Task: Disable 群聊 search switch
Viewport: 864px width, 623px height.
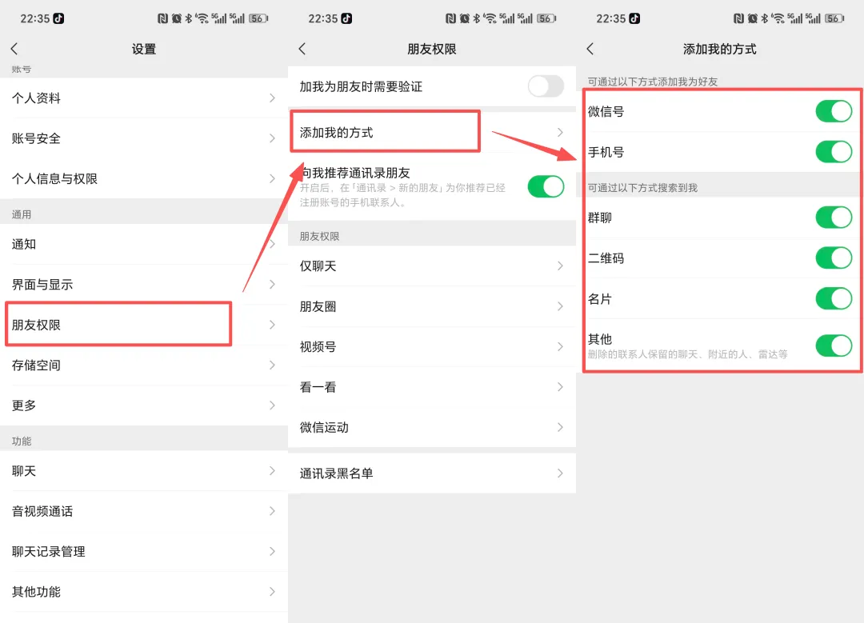Action: point(834,217)
